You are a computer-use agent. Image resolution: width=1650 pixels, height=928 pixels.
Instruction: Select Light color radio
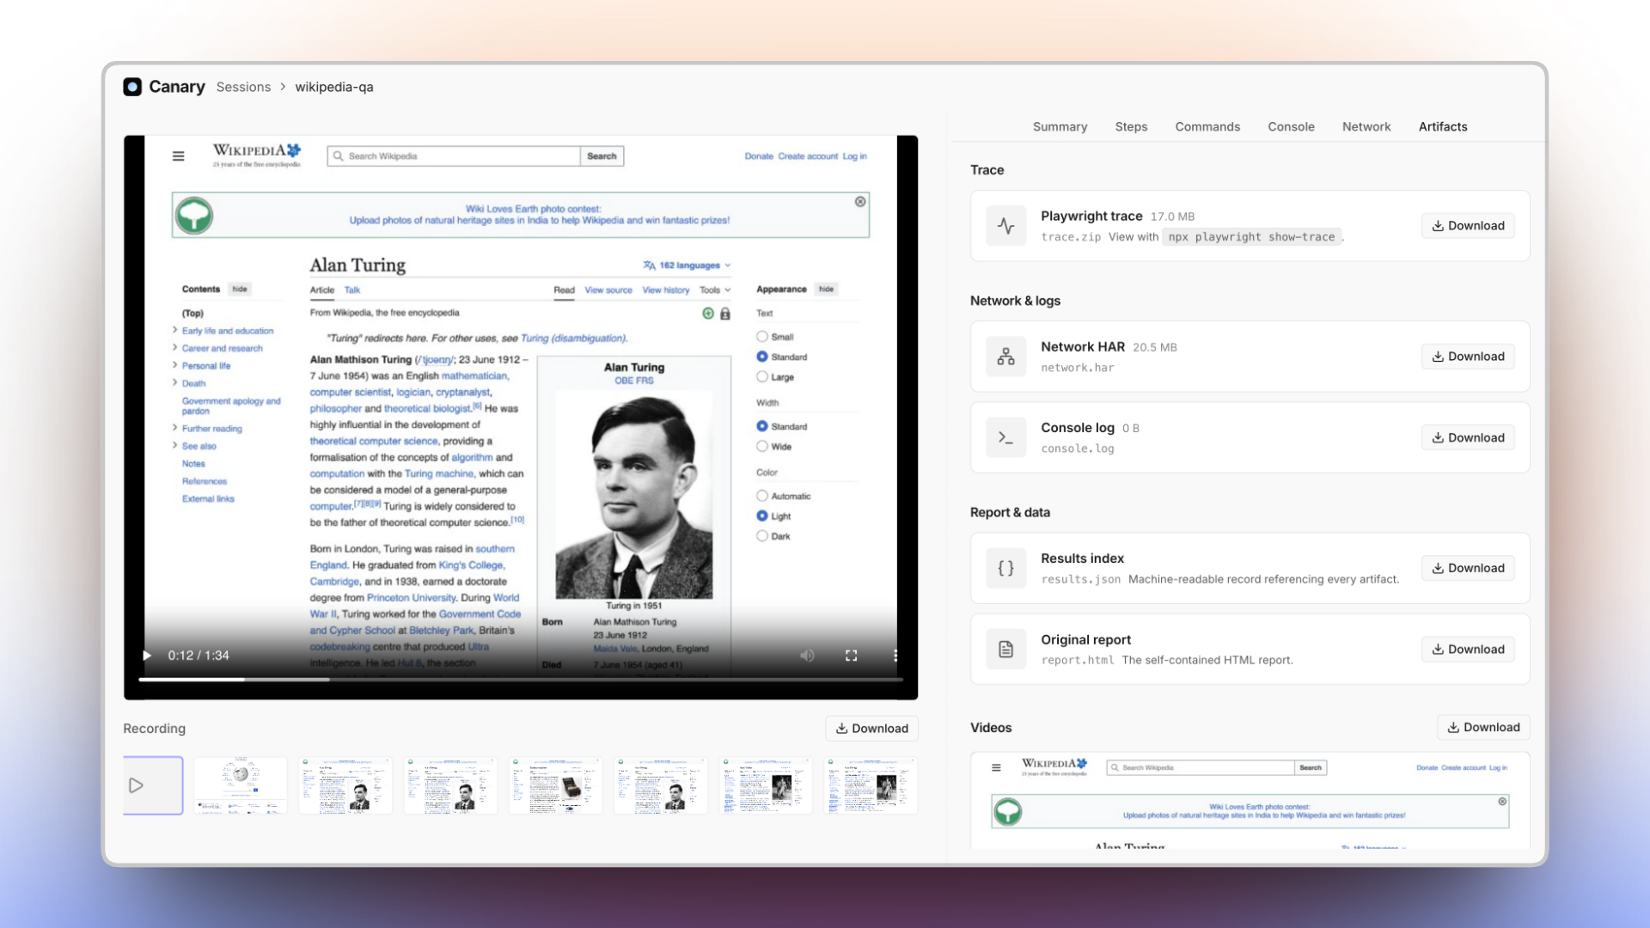(x=762, y=516)
